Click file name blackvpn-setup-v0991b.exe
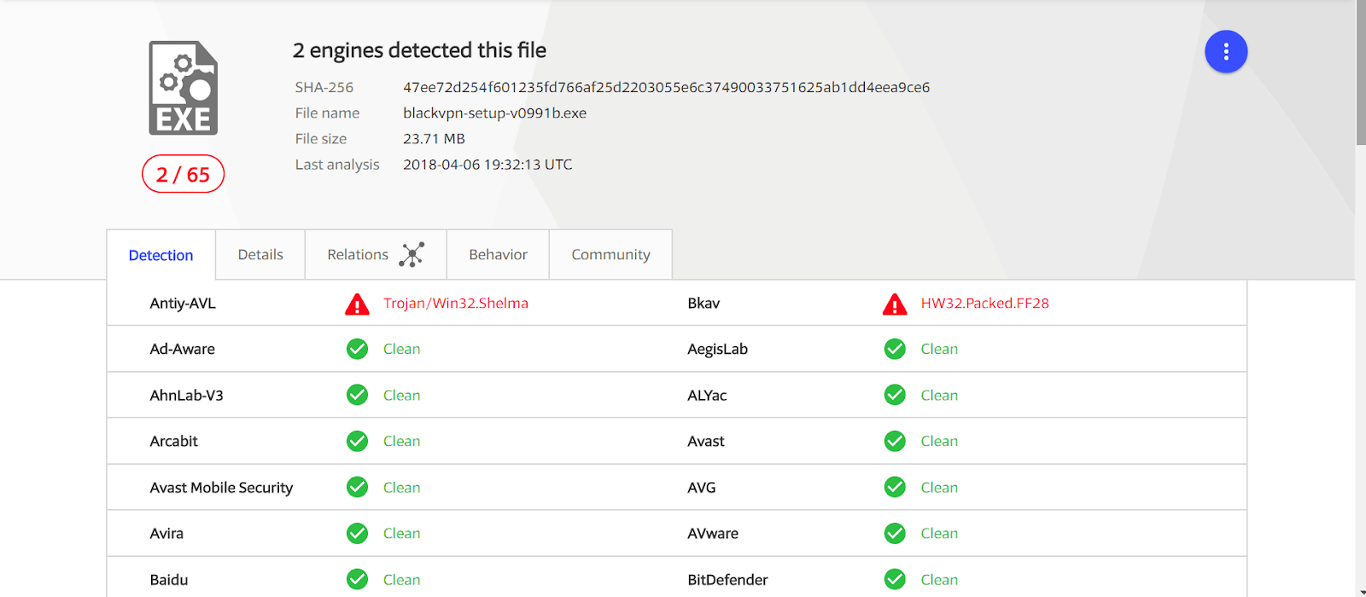 494,113
